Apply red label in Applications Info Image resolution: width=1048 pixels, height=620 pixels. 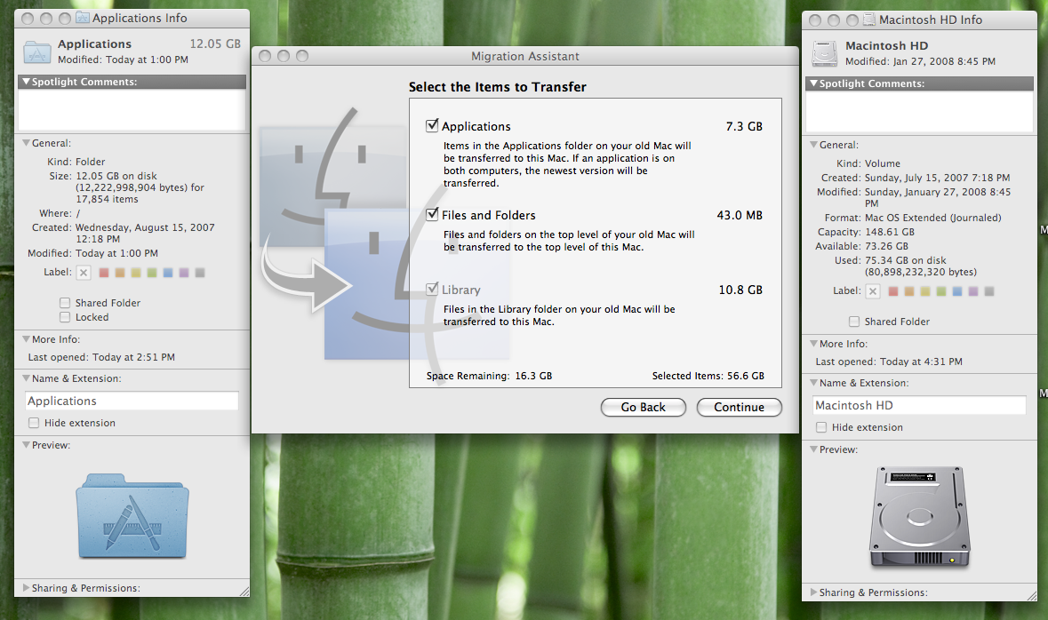(104, 273)
